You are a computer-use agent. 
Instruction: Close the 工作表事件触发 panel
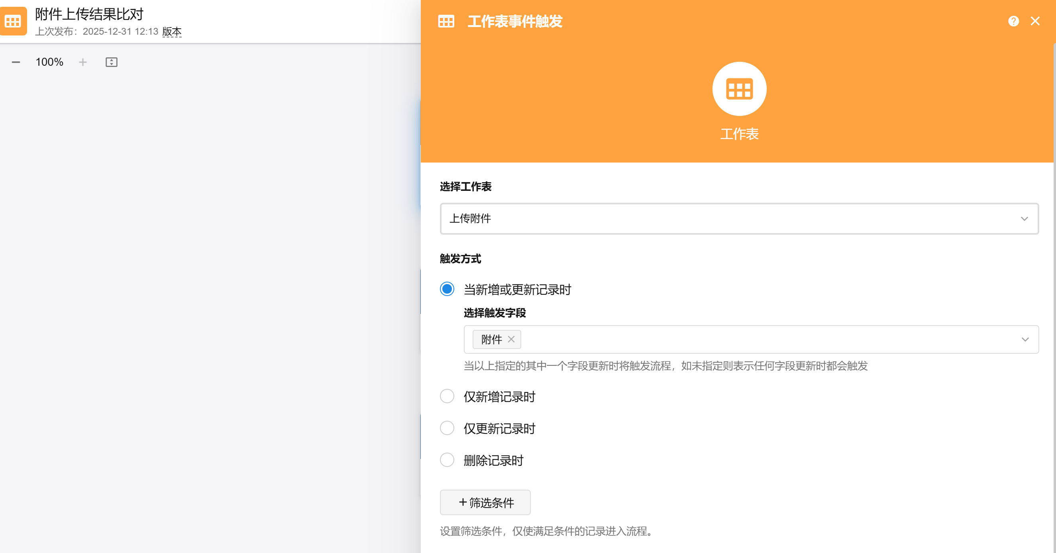(x=1035, y=22)
